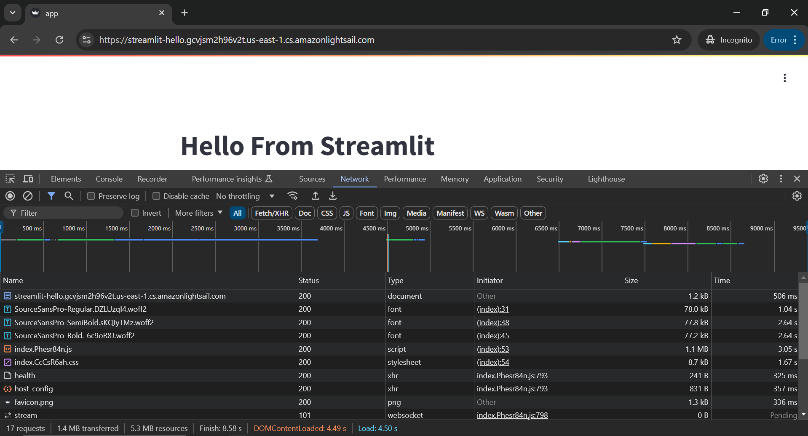Enable Preserve log checkbox
The image size is (808, 436).
point(91,196)
